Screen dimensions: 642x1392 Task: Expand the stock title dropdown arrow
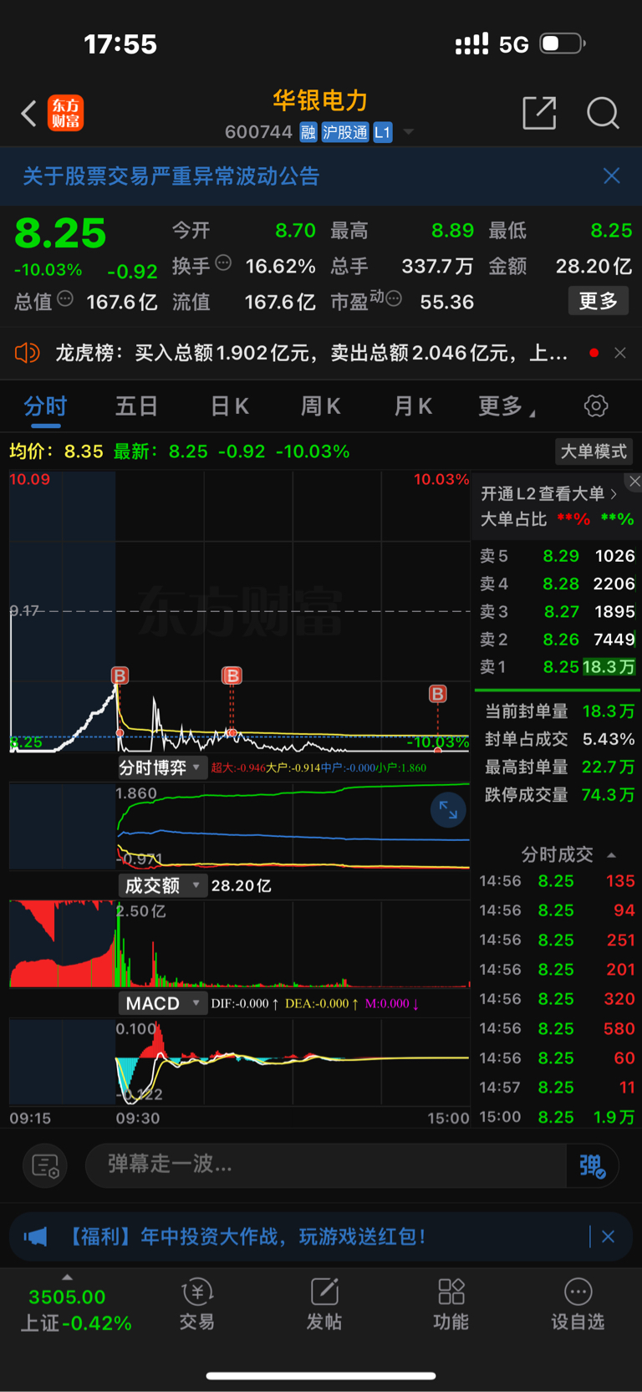409,132
